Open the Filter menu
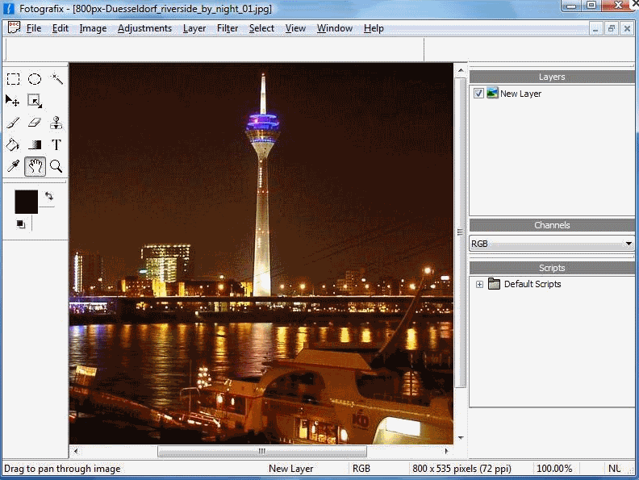Viewport: 639px width, 480px height. coord(228,28)
